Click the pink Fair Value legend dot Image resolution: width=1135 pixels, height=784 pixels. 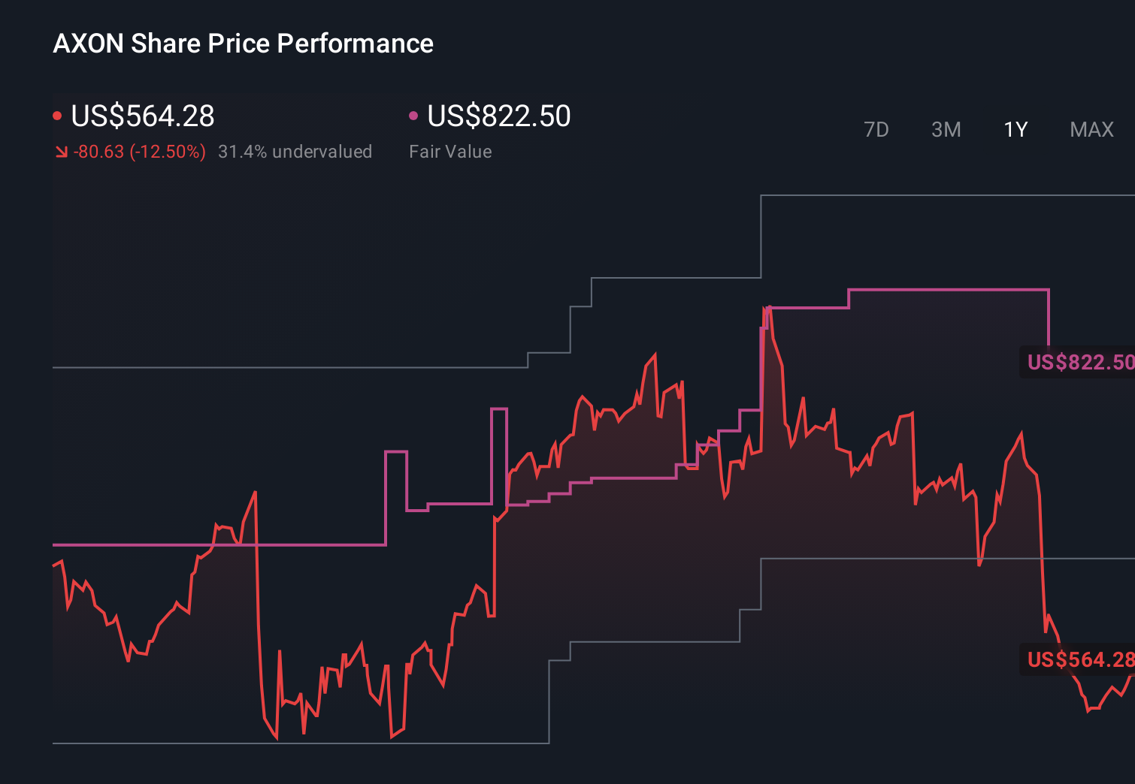click(413, 114)
